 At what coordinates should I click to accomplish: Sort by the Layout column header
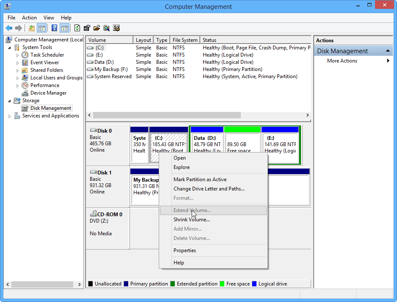[x=143, y=40]
